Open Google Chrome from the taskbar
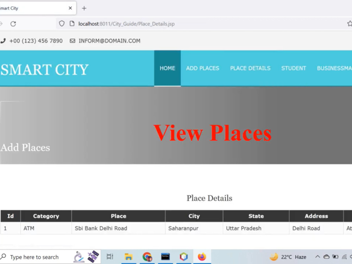The height and width of the screenshot is (264, 352). coord(147,257)
